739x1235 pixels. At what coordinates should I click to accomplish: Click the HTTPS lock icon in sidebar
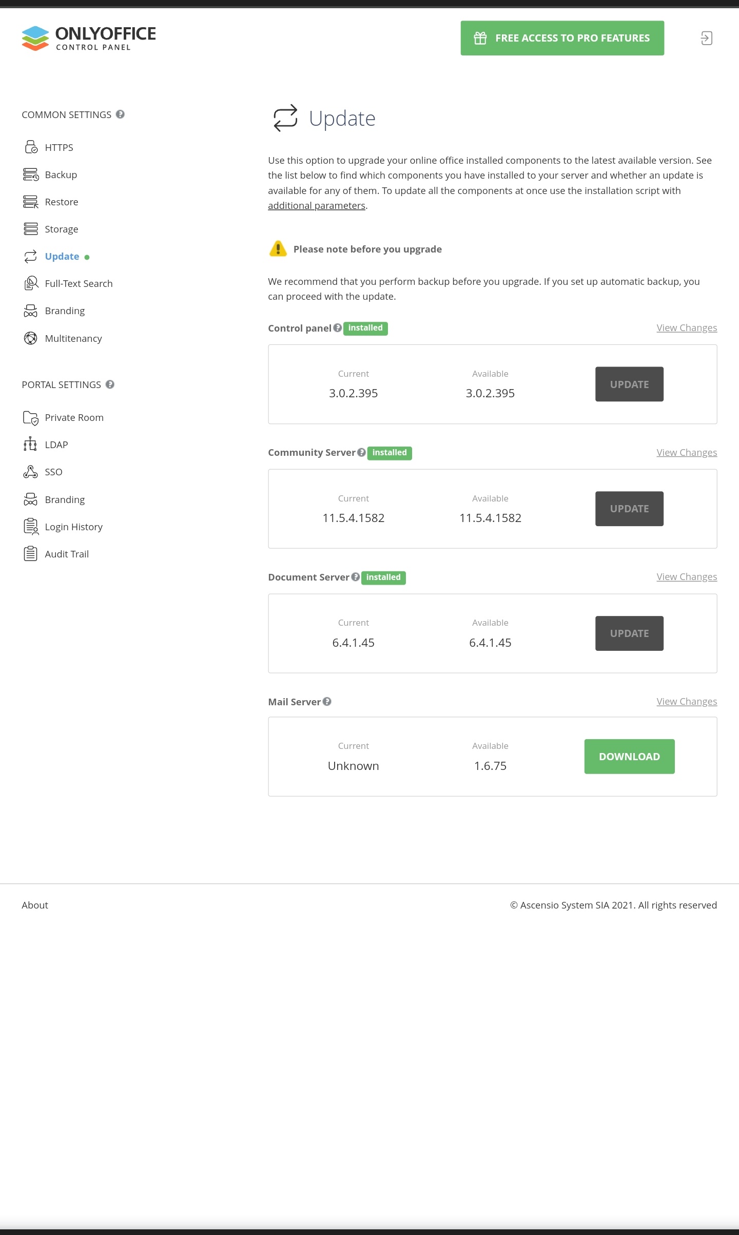tap(31, 147)
